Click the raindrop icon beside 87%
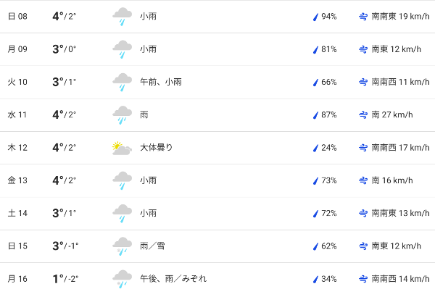Image resolution: width=435 pixels, height=297 pixels. click(315, 115)
